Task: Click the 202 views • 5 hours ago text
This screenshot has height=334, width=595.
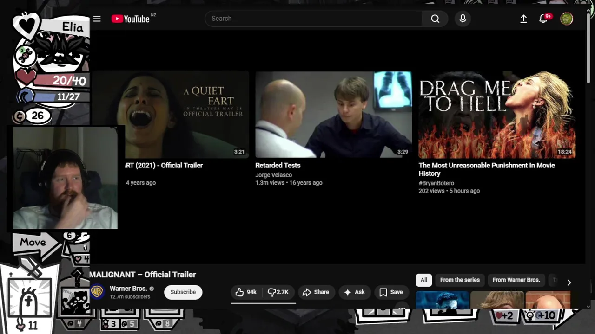Action: point(449,191)
